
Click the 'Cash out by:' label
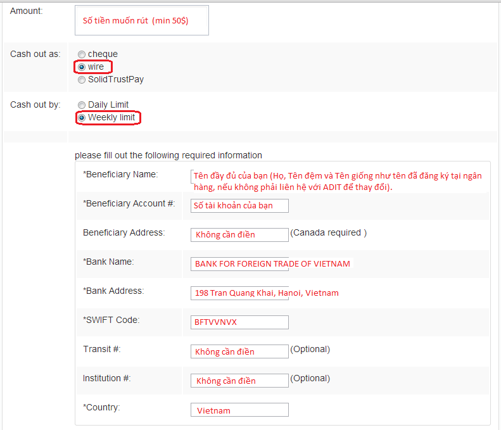click(35, 105)
